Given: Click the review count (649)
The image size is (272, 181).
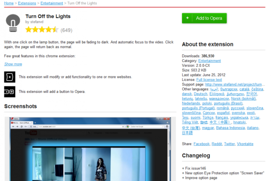Looking at the screenshot, I should (x=66, y=30).
